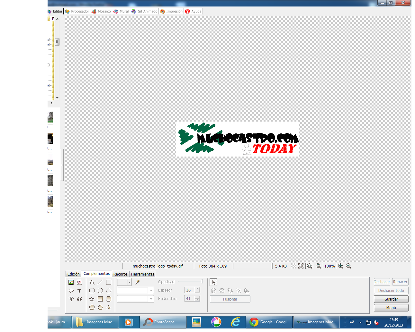This screenshot has height=332, width=415.
Task: Open the upper blank style combo box
Action: pos(135,290)
